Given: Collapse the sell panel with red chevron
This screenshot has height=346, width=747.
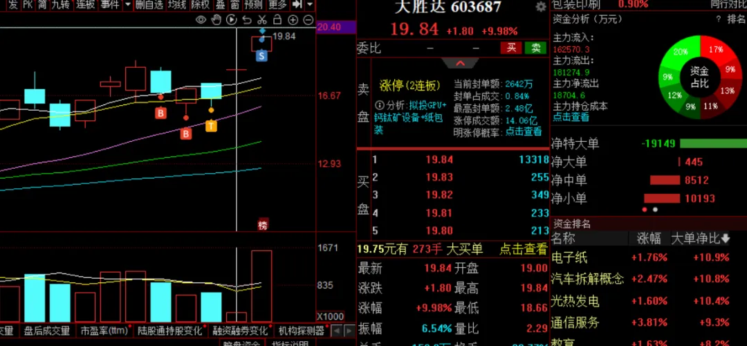Looking at the screenshot, I should [x=460, y=63].
